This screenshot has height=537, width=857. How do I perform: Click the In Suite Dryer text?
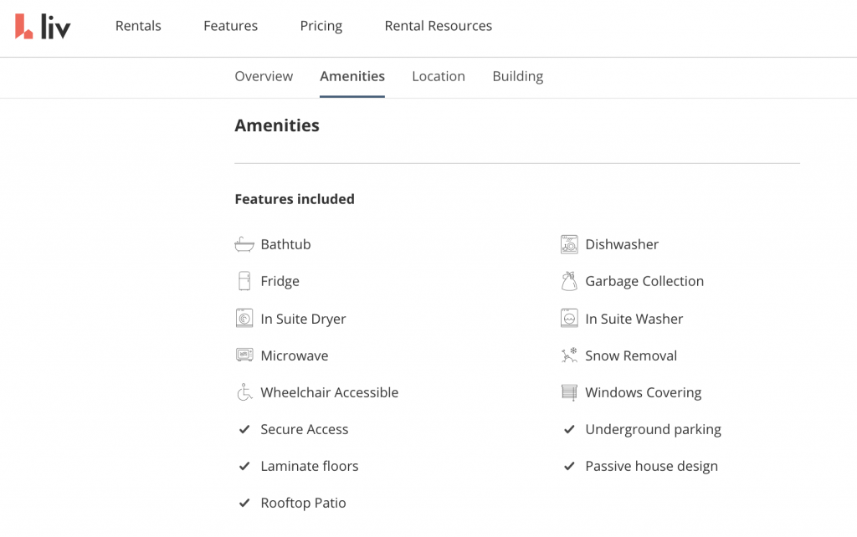(303, 319)
